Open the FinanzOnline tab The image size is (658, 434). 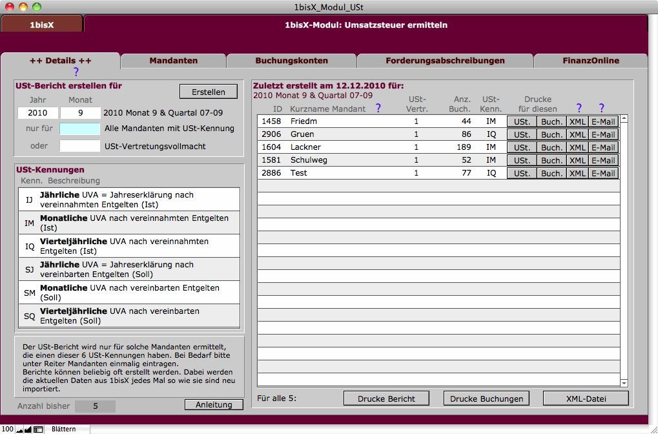click(x=590, y=61)
